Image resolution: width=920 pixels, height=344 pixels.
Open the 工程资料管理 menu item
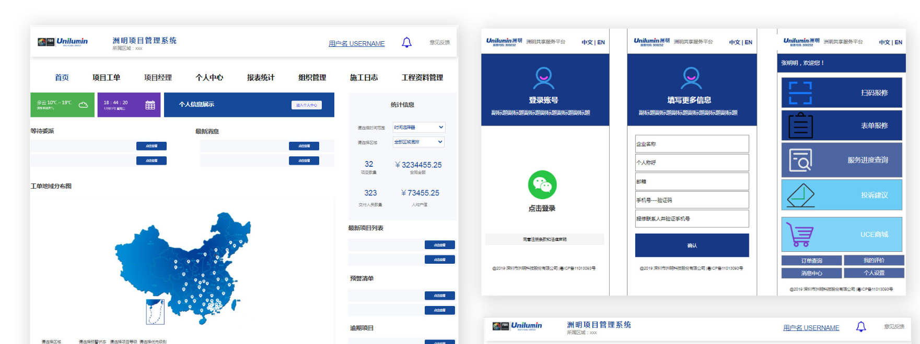[x=422, y=78]
